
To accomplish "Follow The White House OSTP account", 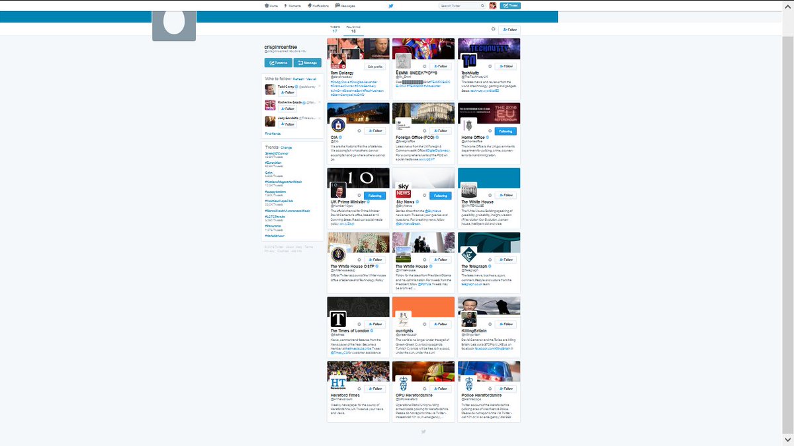I will point(375,260).
